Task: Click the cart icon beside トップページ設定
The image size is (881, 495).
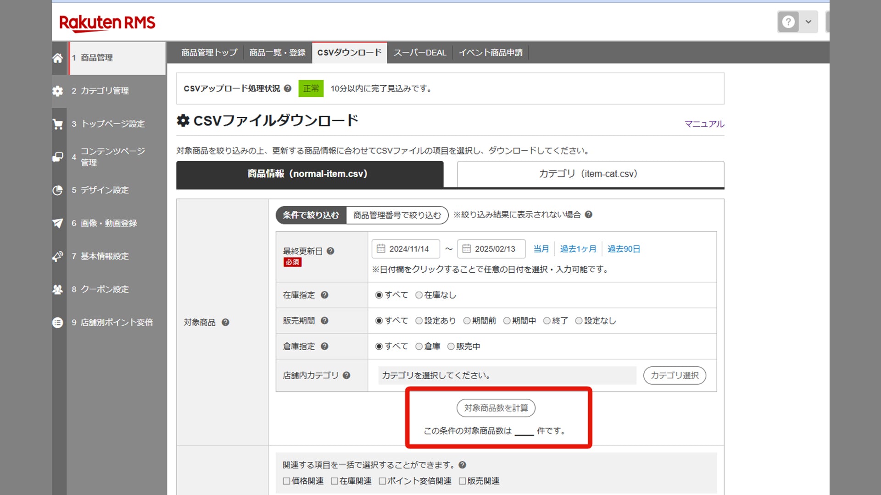Action: coord(57,124)
